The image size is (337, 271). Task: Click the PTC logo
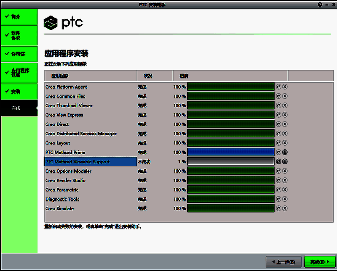tap(64, 23)
